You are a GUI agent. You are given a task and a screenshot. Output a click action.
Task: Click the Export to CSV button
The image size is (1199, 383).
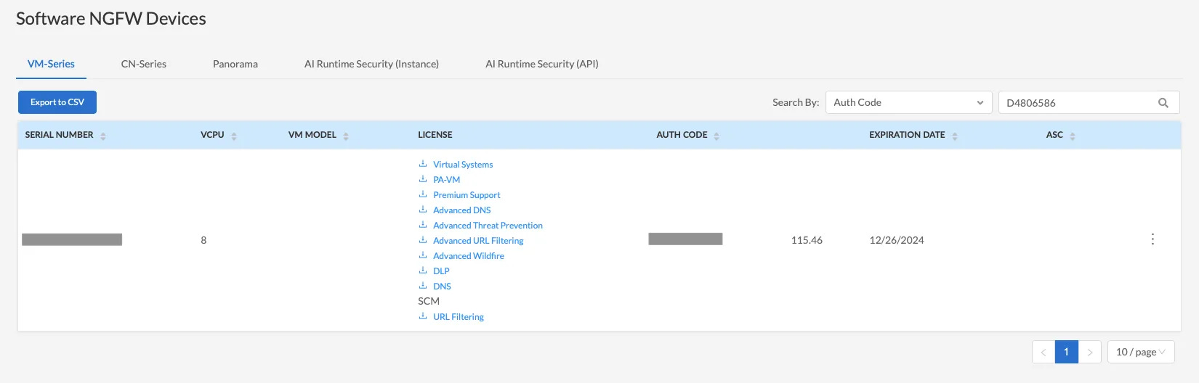[57, 102]
